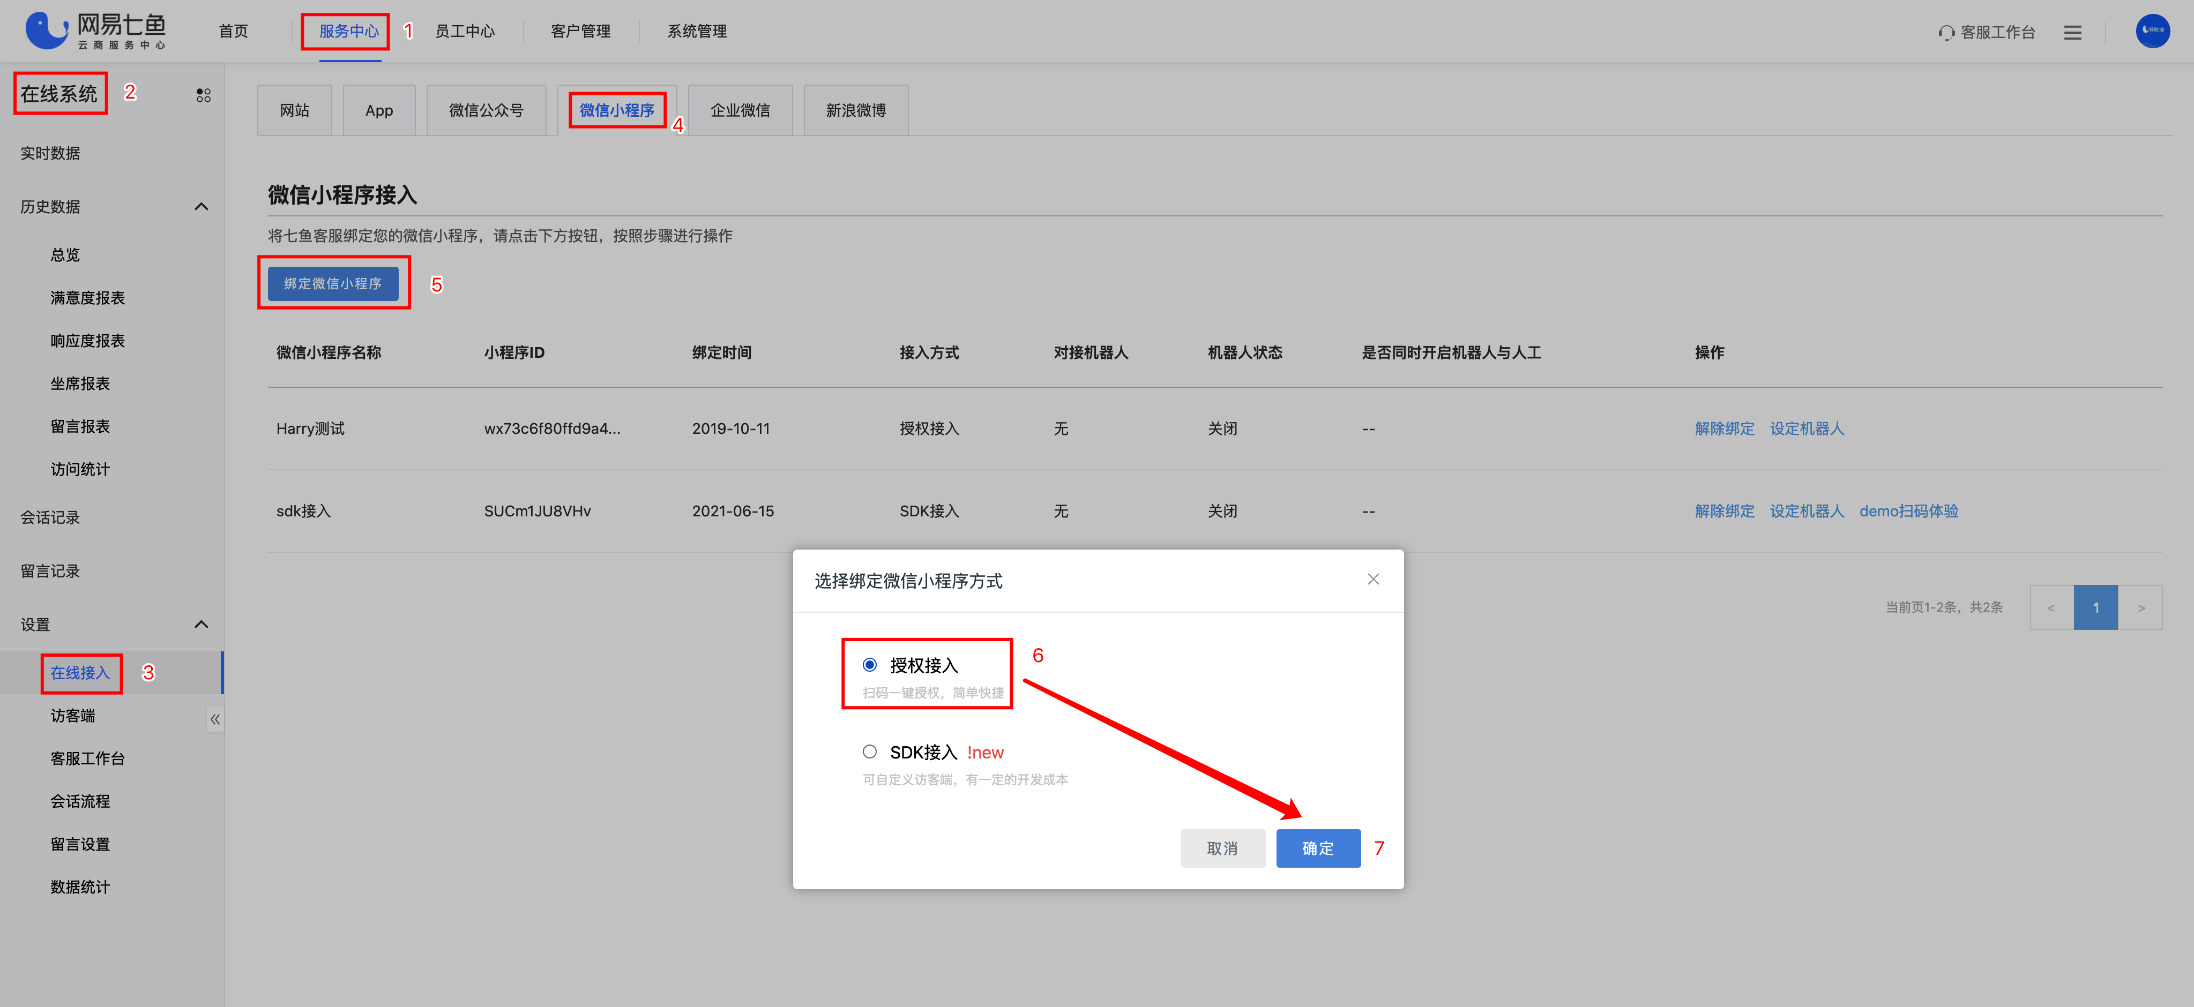Open the 首页 top menu
The height and width of the screenshot is (1007, 2194).
233,32
